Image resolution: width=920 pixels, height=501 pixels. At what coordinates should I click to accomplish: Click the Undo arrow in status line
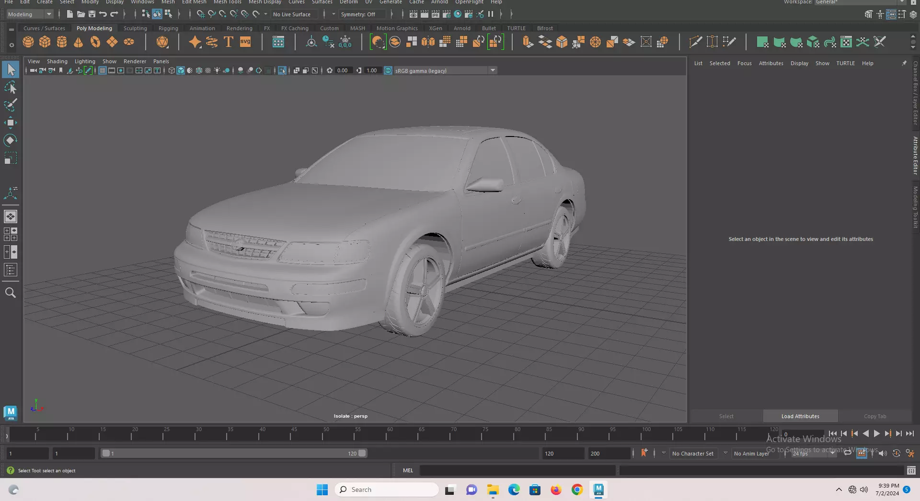click(x=103, y=14)
